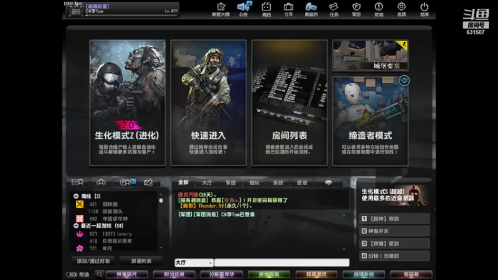Open the 军团 clan shield icon

356,9
